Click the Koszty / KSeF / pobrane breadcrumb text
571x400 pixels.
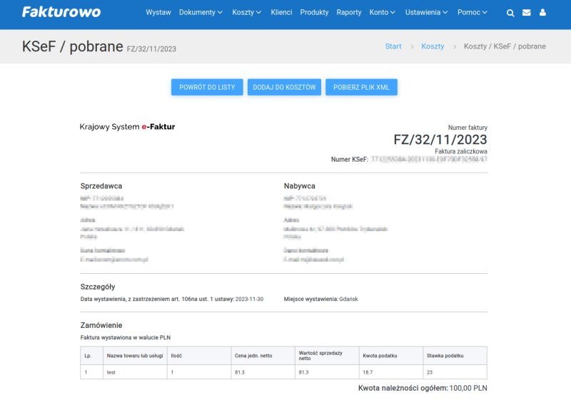[505, 46]
